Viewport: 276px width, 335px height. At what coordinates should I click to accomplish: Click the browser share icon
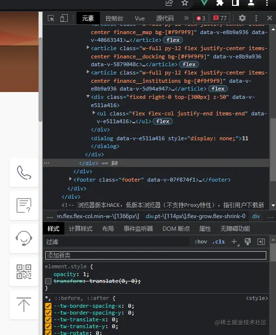(169, 3)
